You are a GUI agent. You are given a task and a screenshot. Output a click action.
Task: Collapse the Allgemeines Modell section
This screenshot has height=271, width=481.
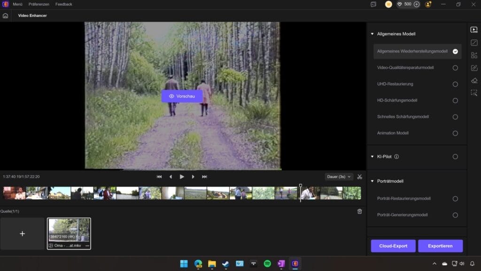tap(372, 34)
